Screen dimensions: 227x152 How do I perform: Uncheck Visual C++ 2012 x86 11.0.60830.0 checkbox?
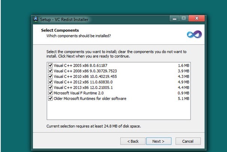click(x=50, y=82)
